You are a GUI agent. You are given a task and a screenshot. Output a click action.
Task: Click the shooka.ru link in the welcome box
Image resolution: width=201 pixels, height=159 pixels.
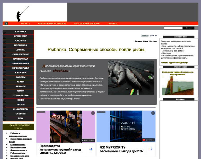pos(61,71)
